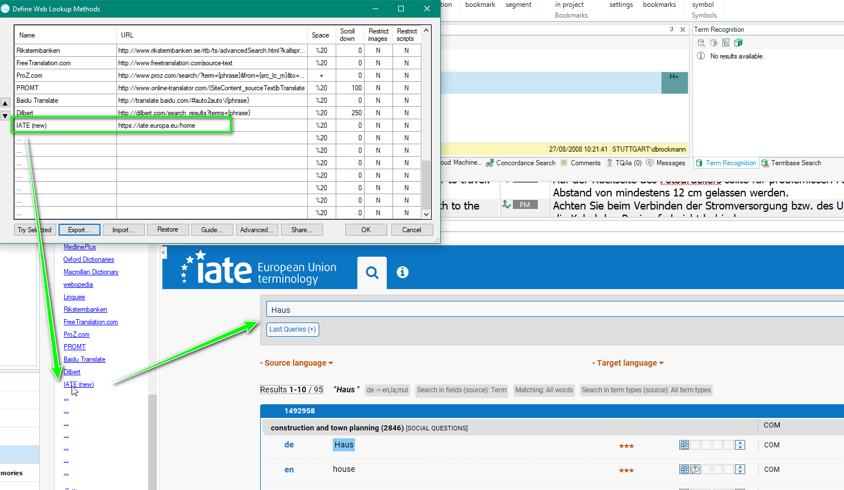Open the MedlinePlus link
The image size is (844, 490).
[x=80, y=247]
